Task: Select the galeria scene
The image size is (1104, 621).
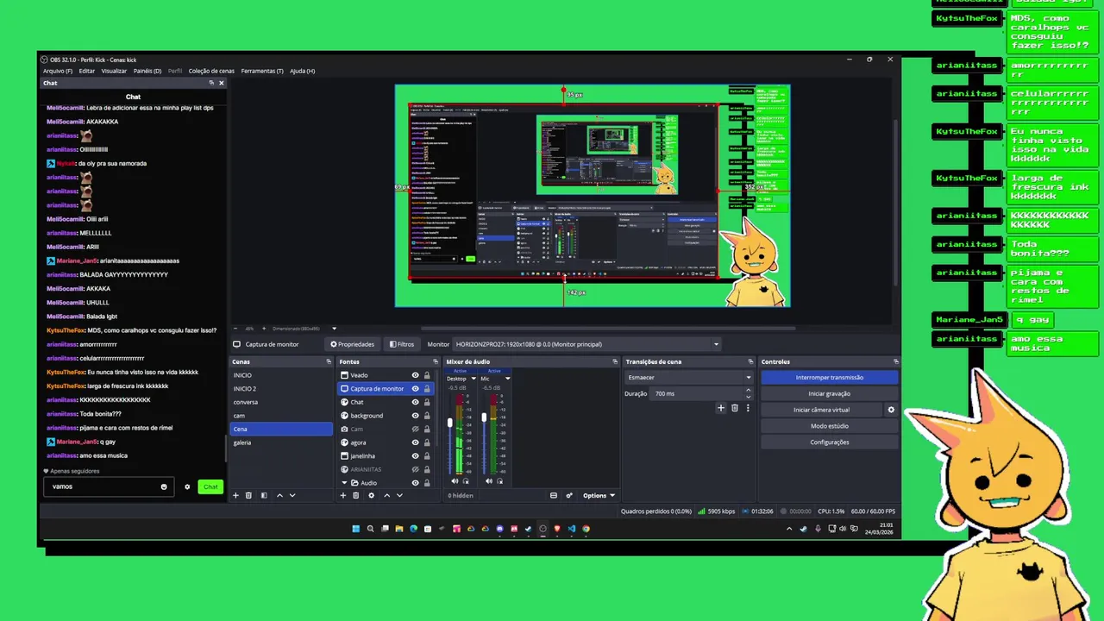Action: point(281,442)
